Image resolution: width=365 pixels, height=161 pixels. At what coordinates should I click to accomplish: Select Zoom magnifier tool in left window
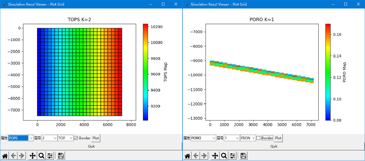coord(41,156)
